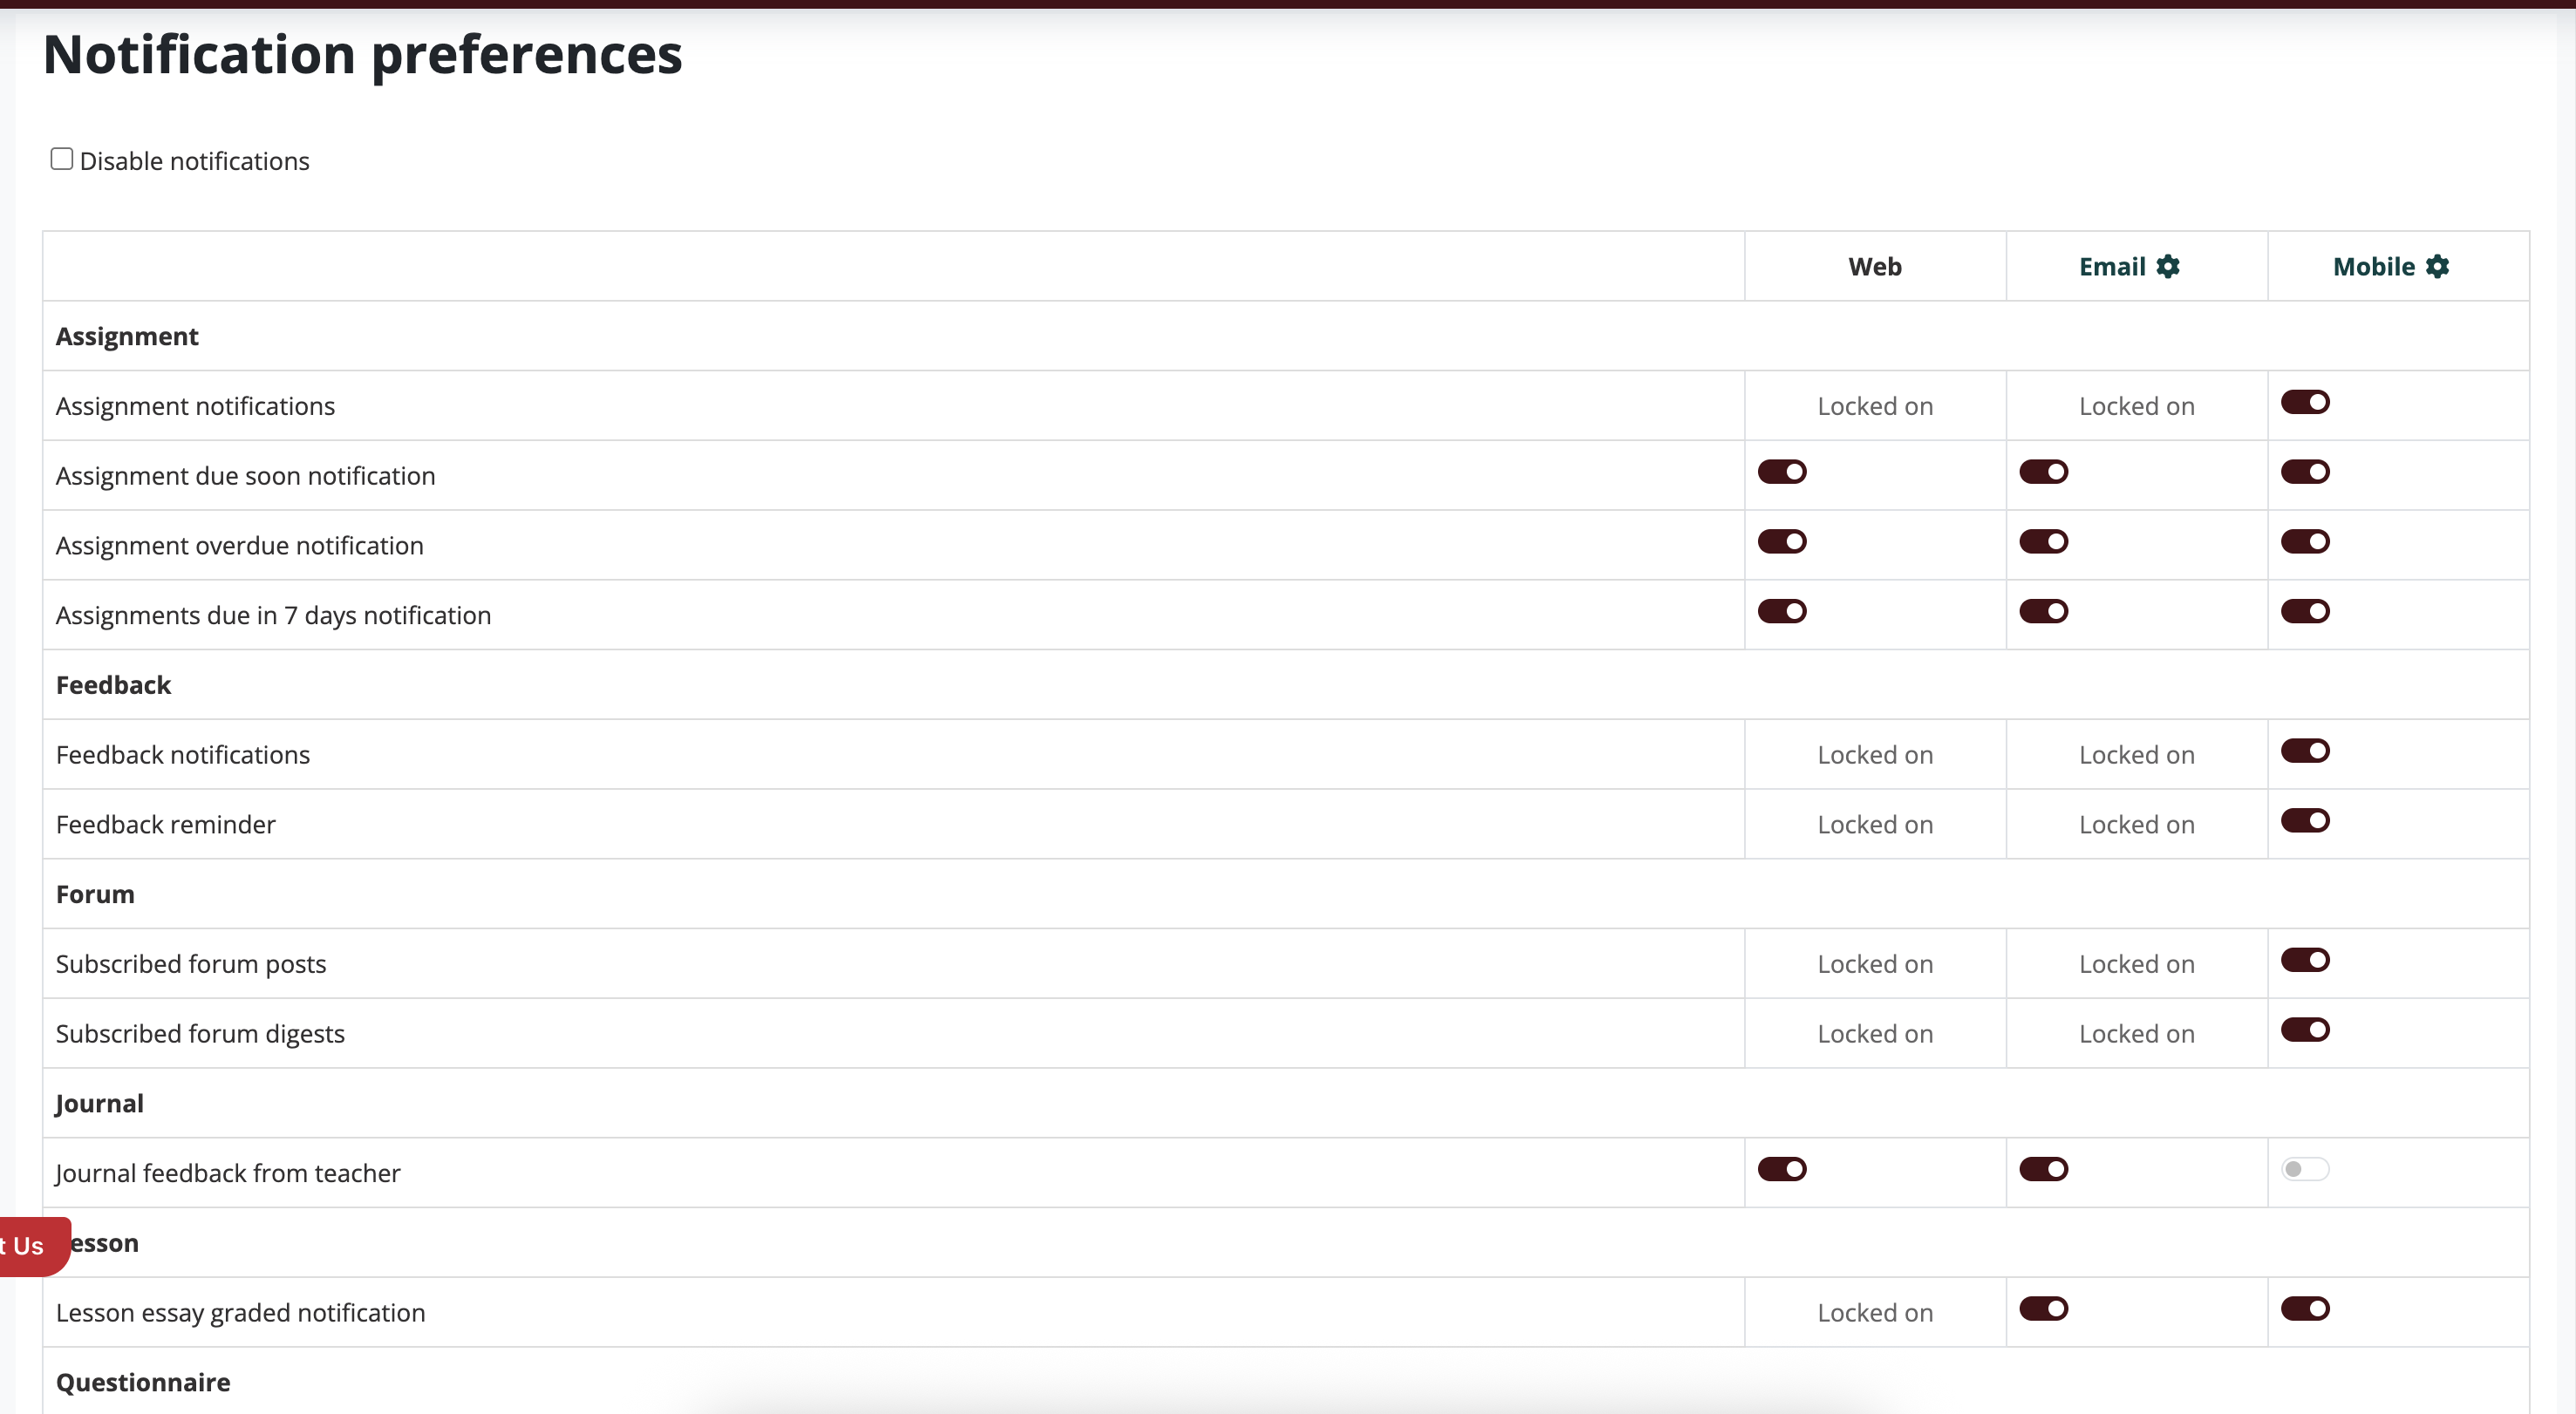This screenshot has width=2576, height=1414.
Task: Toggle Web for Assignment due soon notification
Action: click(x=1782, y=472)
